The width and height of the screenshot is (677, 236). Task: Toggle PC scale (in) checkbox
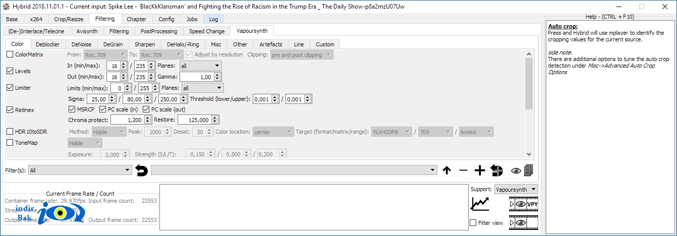point(103,109)
